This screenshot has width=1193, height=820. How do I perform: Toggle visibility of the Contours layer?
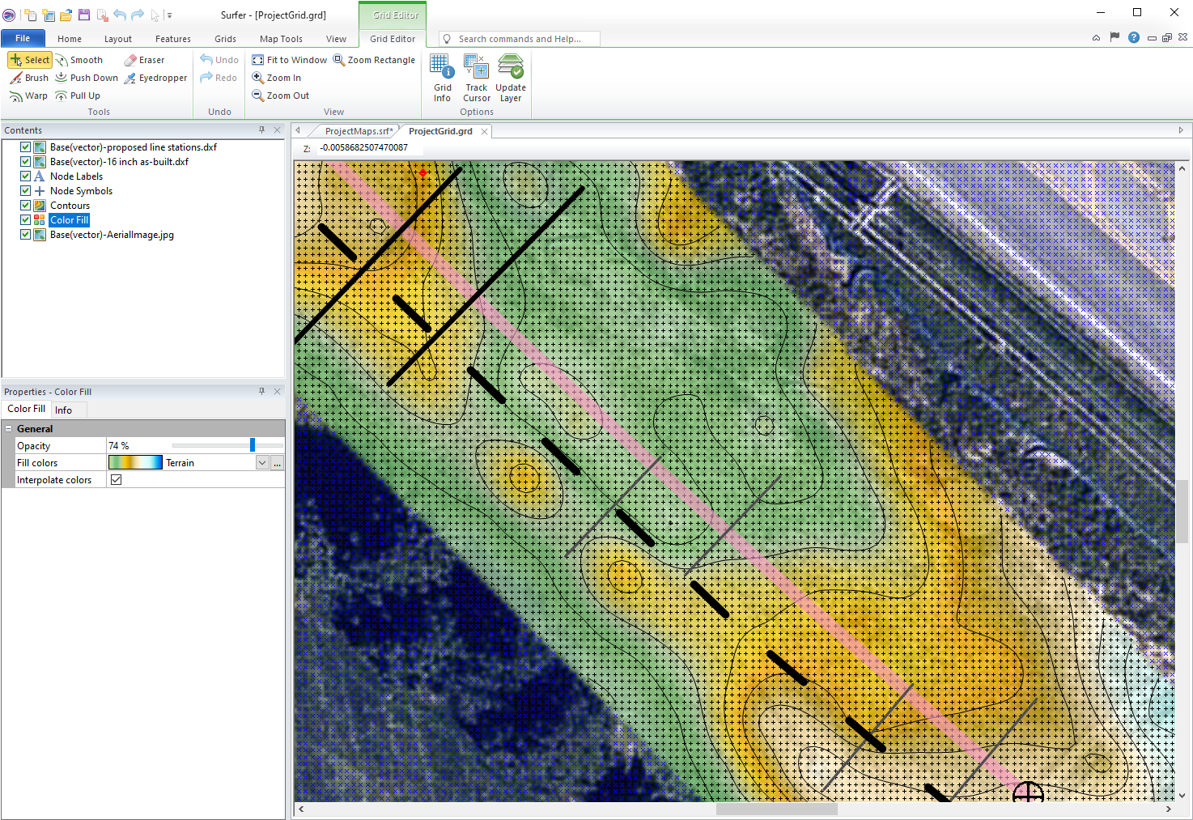click(x=25, y=205)
